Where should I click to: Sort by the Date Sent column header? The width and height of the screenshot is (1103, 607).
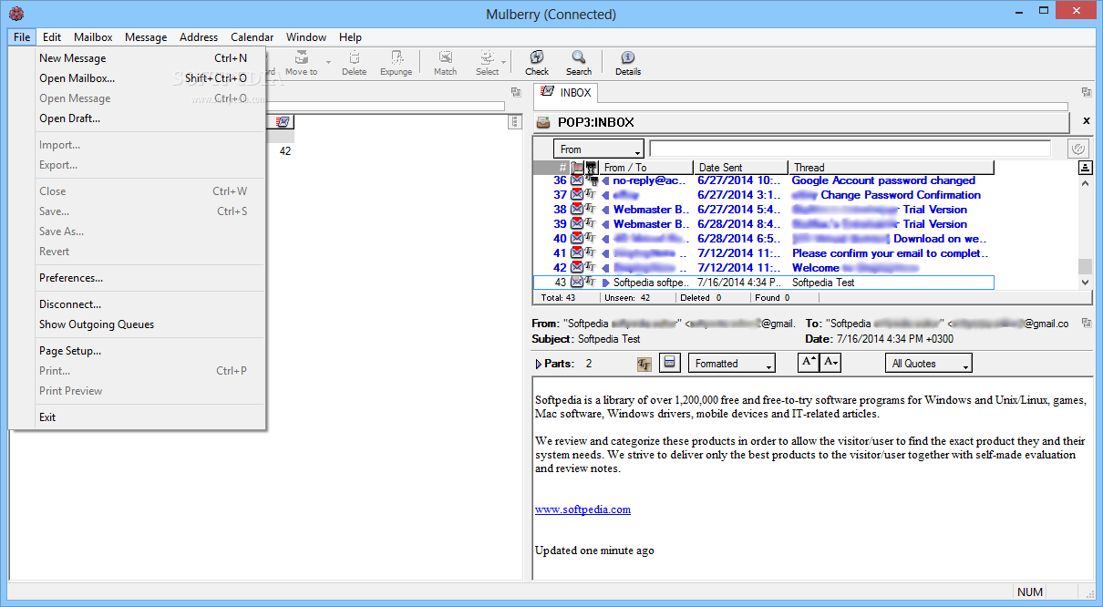[x=741, y=168]
